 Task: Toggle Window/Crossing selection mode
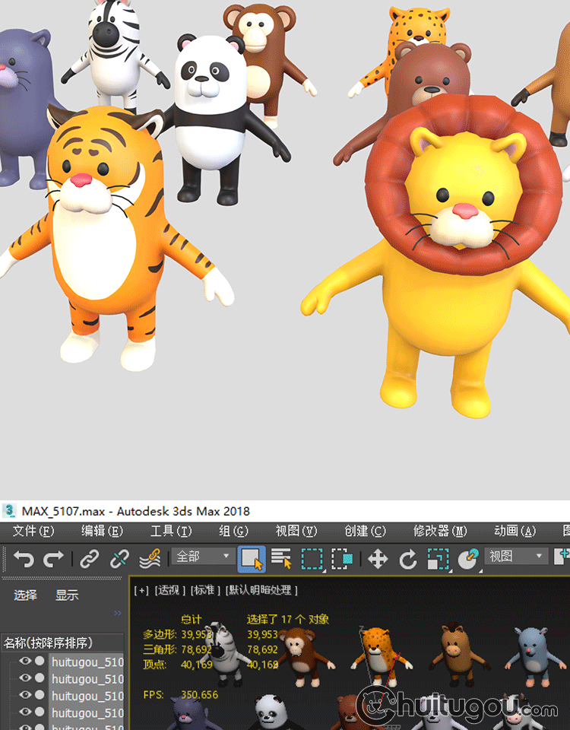point(342,560)
